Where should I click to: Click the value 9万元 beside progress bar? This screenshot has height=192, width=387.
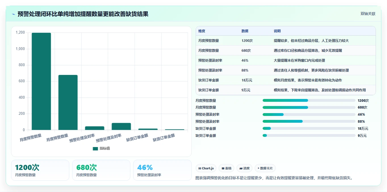click(x=362, y=136)
